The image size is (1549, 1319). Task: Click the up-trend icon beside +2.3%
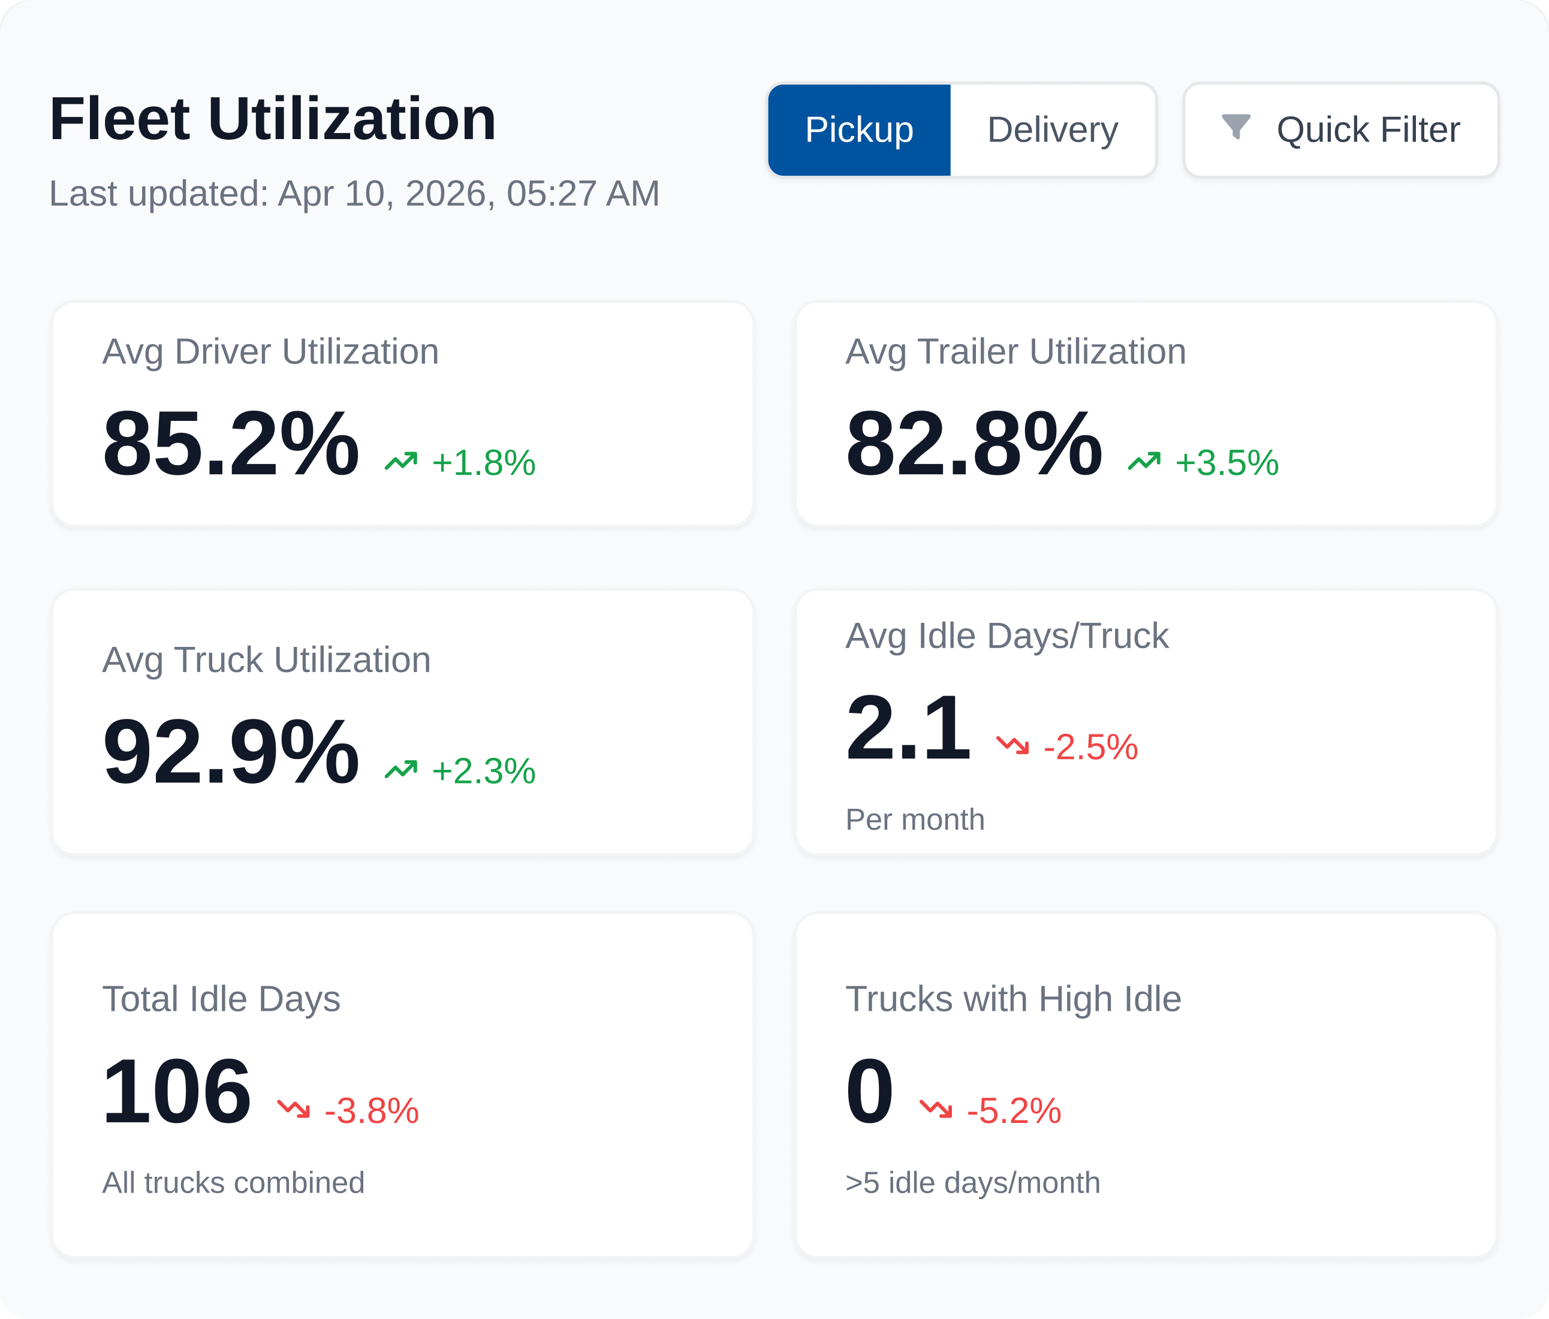(400, 769)
